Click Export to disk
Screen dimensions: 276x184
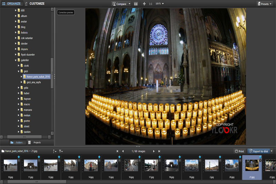pos(258,151)
